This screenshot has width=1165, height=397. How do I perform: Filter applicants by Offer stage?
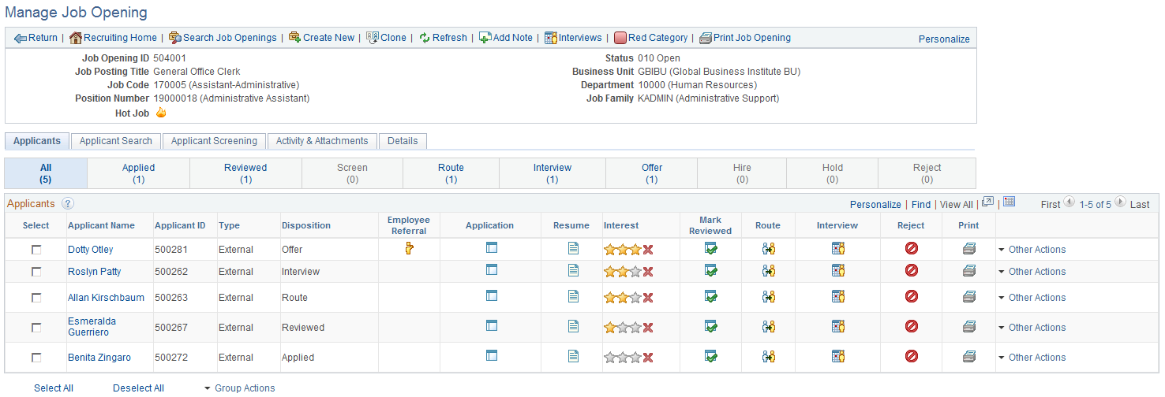point(652,173)
